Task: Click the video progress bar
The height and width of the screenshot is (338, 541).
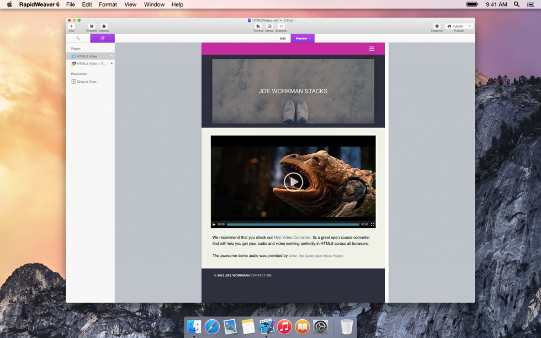Action: tap(293, 224)
